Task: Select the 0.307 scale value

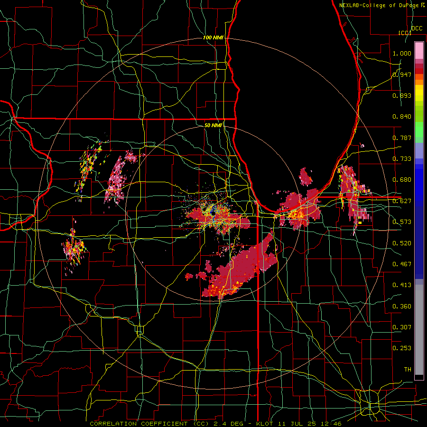Action: point(402,327)
